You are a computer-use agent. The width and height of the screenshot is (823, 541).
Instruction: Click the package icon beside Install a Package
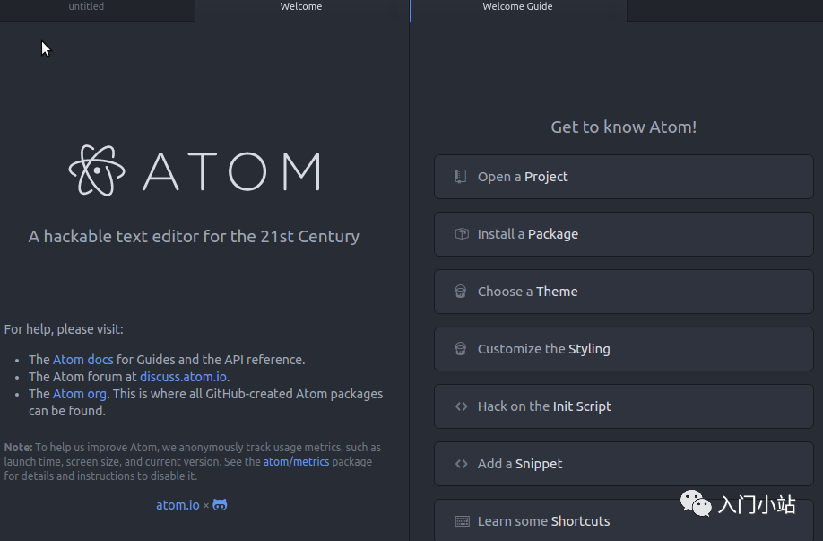462,234
